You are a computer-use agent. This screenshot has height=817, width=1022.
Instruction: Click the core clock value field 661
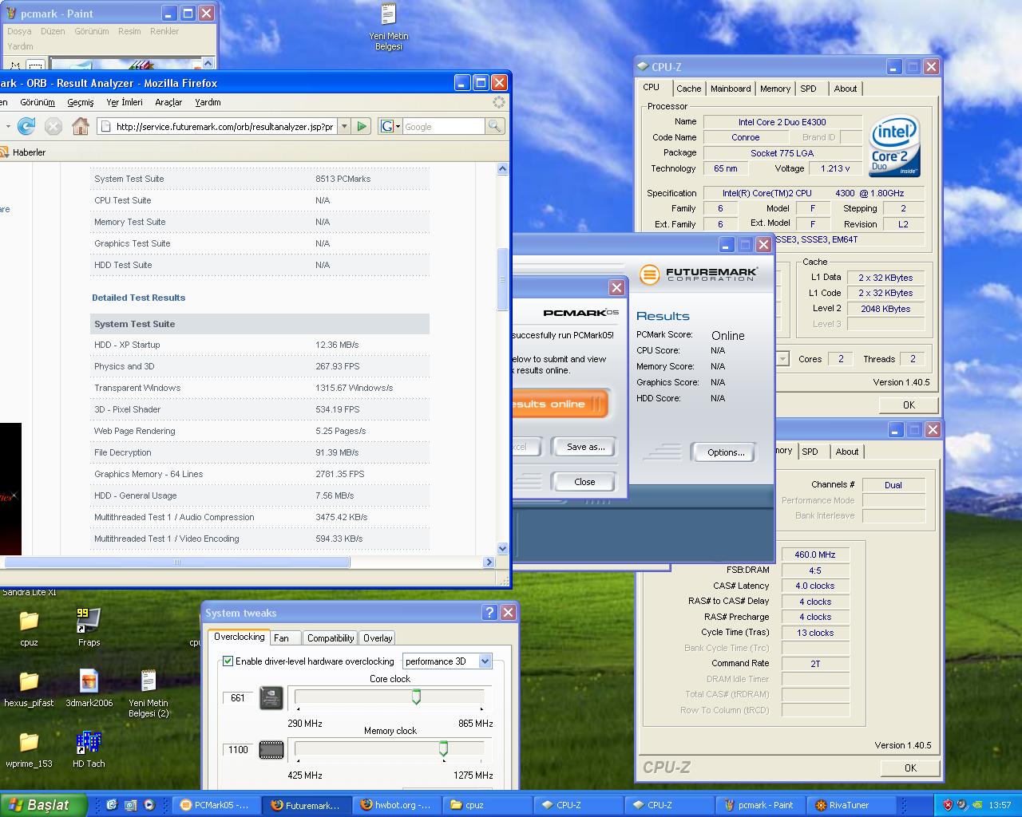coord(238,698)
